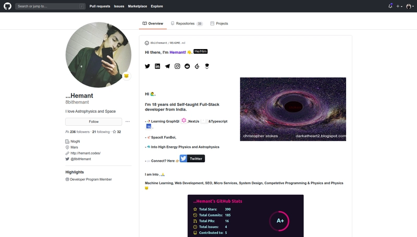The image size is (417, 237).
Task: Open the GitHub home logo
Action: pos(7,6)
